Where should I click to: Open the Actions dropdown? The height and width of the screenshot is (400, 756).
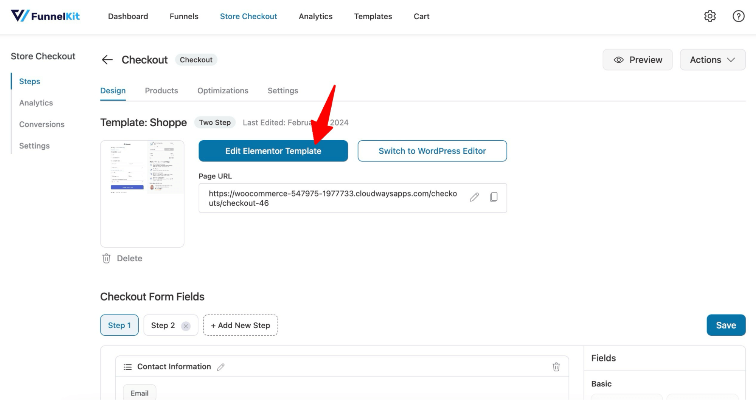(713, 59)
